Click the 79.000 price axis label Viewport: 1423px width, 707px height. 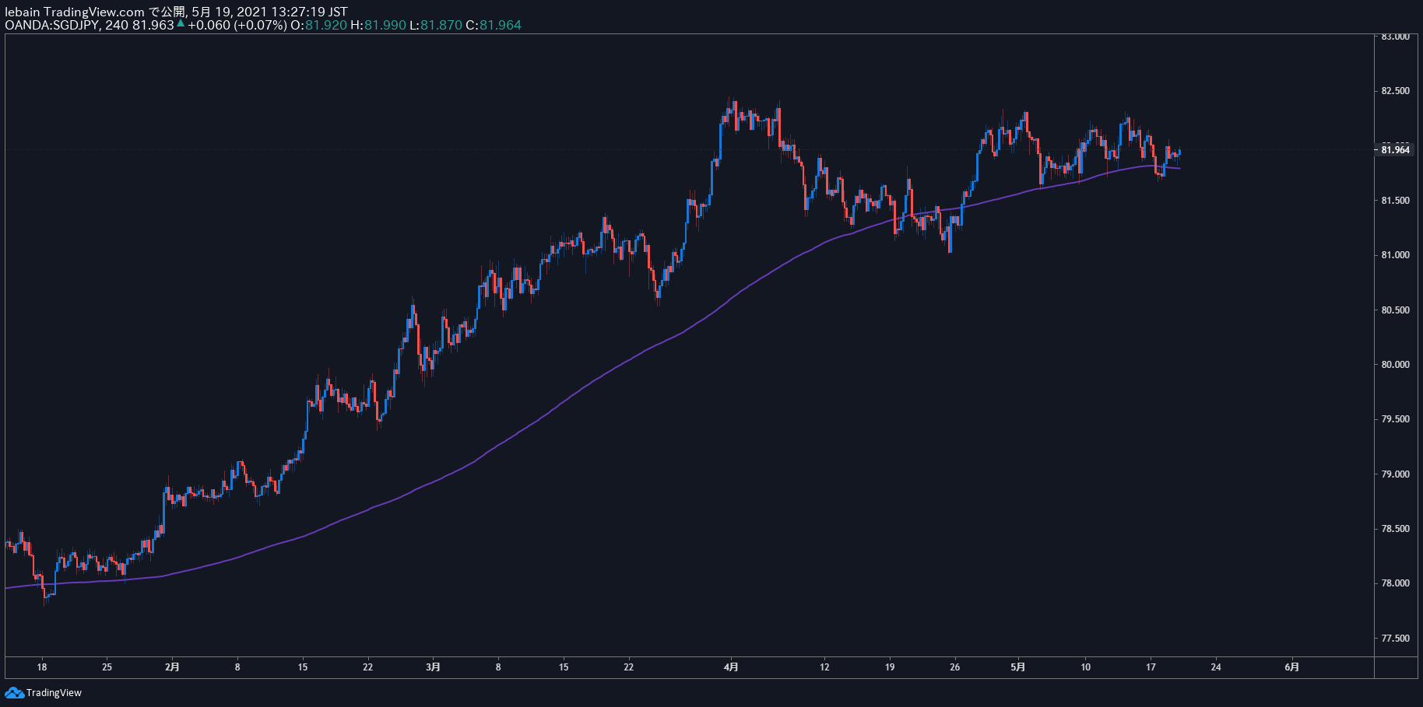click(1395, 474)
